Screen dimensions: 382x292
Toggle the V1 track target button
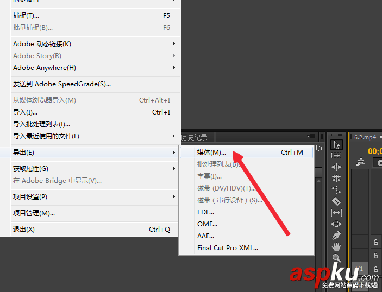(x=360, y=269)
